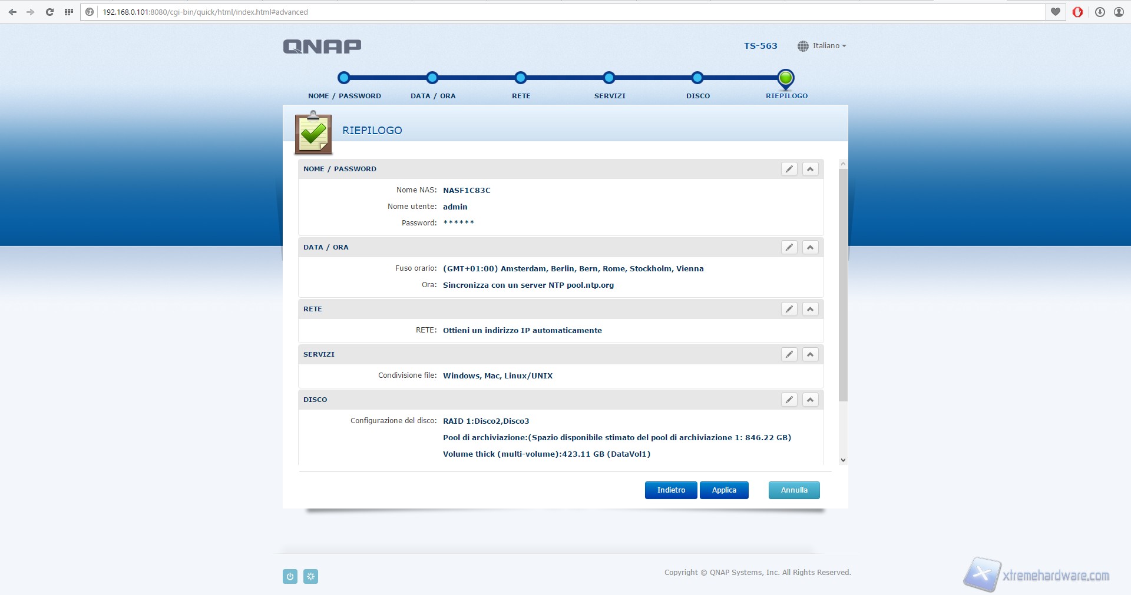
Task: Click the Indietro button
Action: tap(671, 490)
